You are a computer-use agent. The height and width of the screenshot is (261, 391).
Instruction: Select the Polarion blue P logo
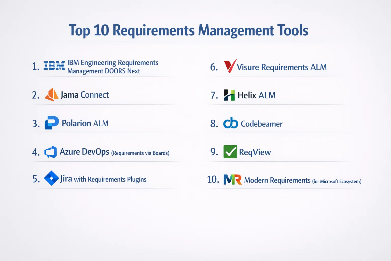click(52, 123)
